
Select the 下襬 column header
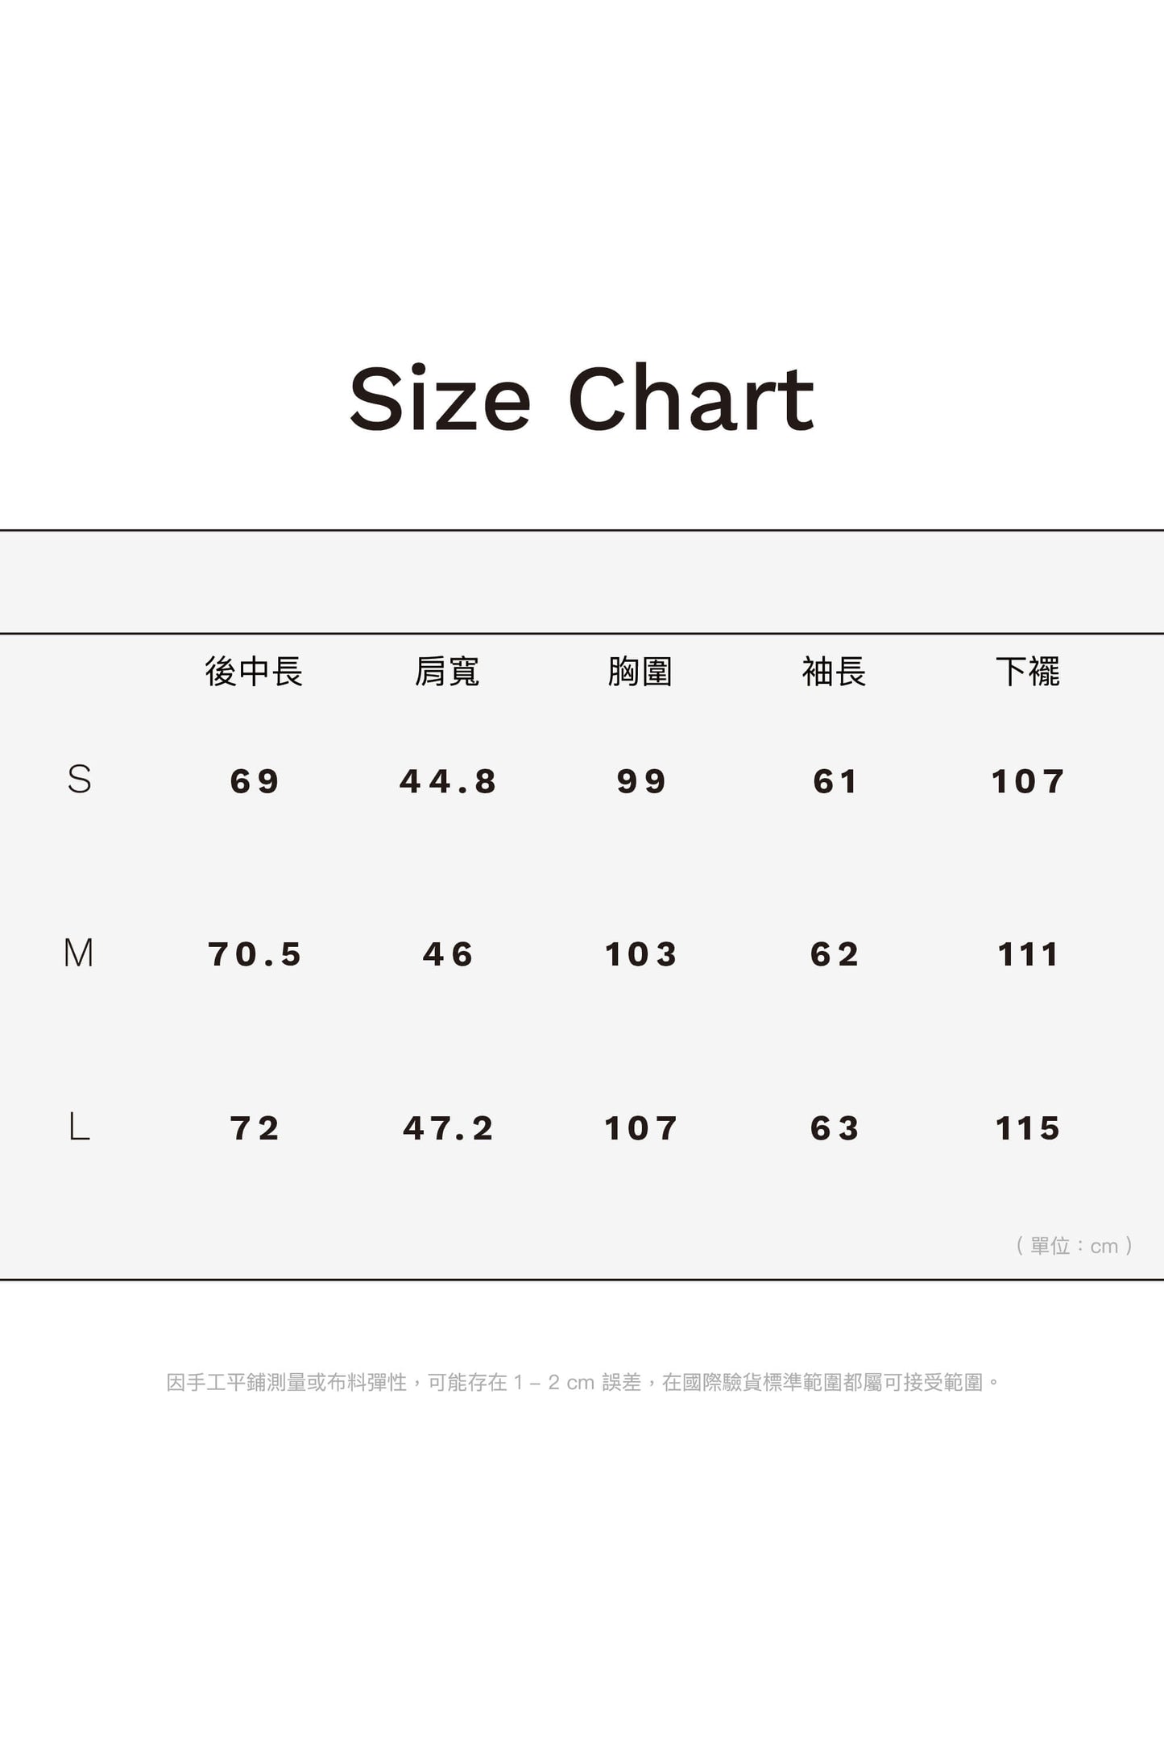[1027, 672]
